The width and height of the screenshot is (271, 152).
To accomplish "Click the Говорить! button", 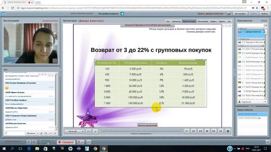I will (x=66, y=142).
